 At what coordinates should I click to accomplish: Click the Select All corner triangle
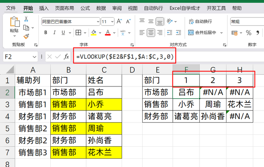click(10, 70)
